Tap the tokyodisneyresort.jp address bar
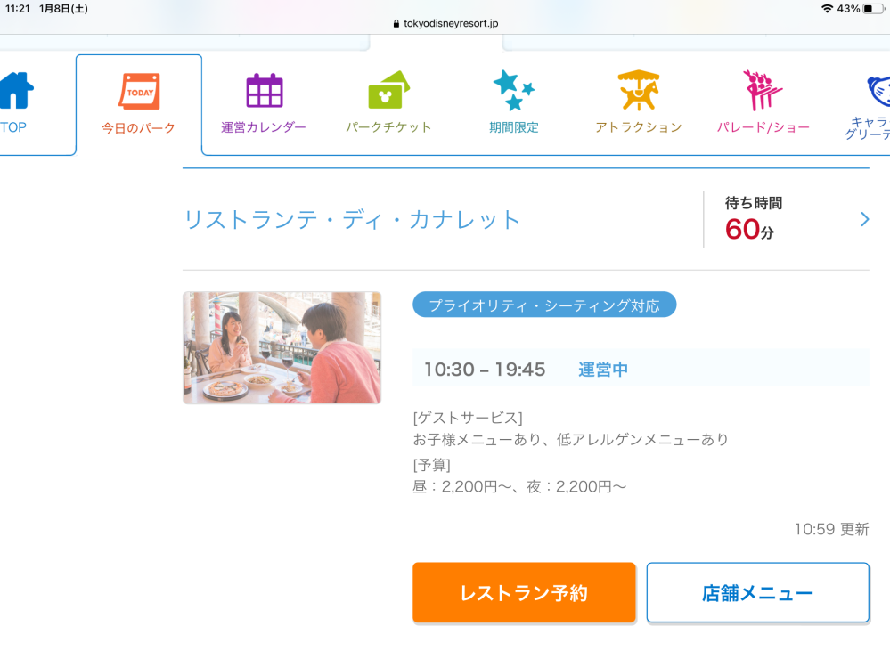 (445, 24)
